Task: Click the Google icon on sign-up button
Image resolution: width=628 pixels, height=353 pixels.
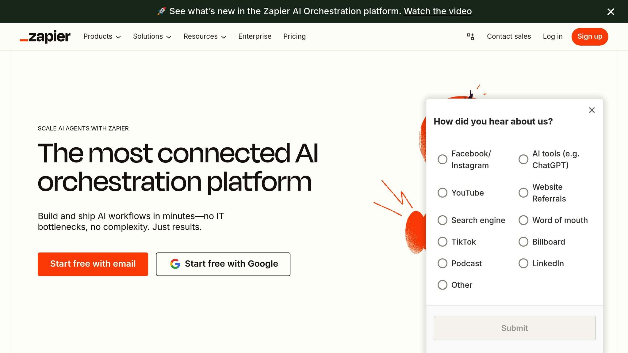Action: pyautogui.click(x=175, y=264)
